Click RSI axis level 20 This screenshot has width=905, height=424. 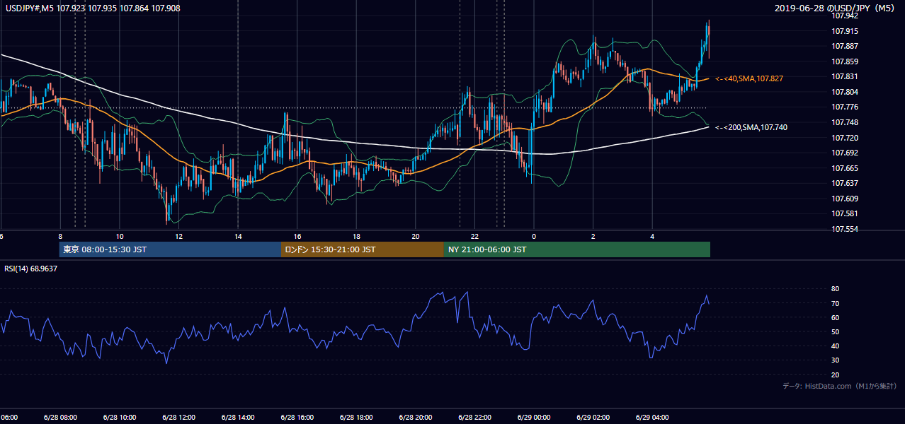(x=835, y=375)
